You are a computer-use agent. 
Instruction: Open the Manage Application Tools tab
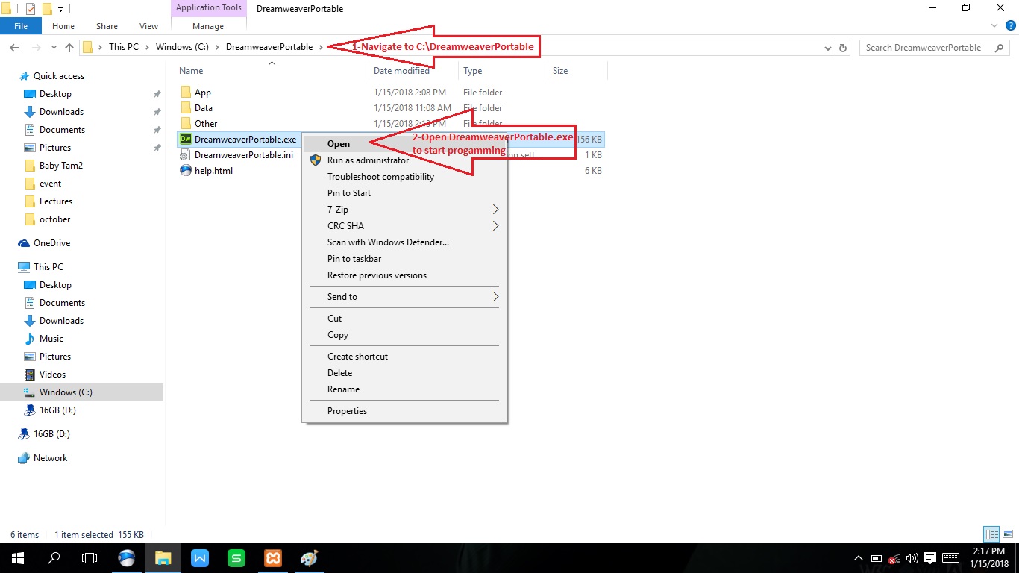point(208,26)
